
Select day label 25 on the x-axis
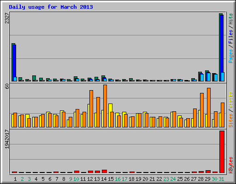click(x=180, y=179)
